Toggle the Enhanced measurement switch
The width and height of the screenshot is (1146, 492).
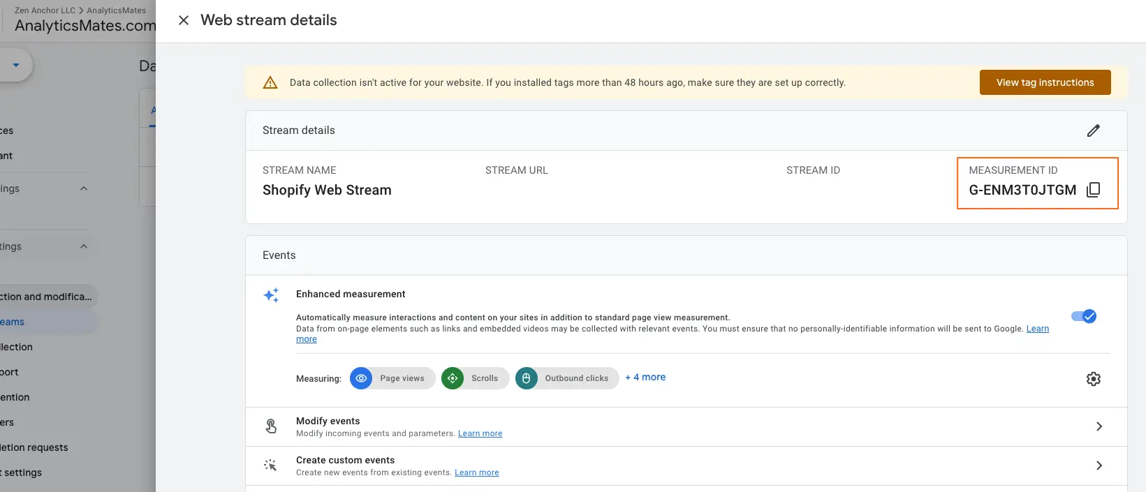(x=1084, y=316)
